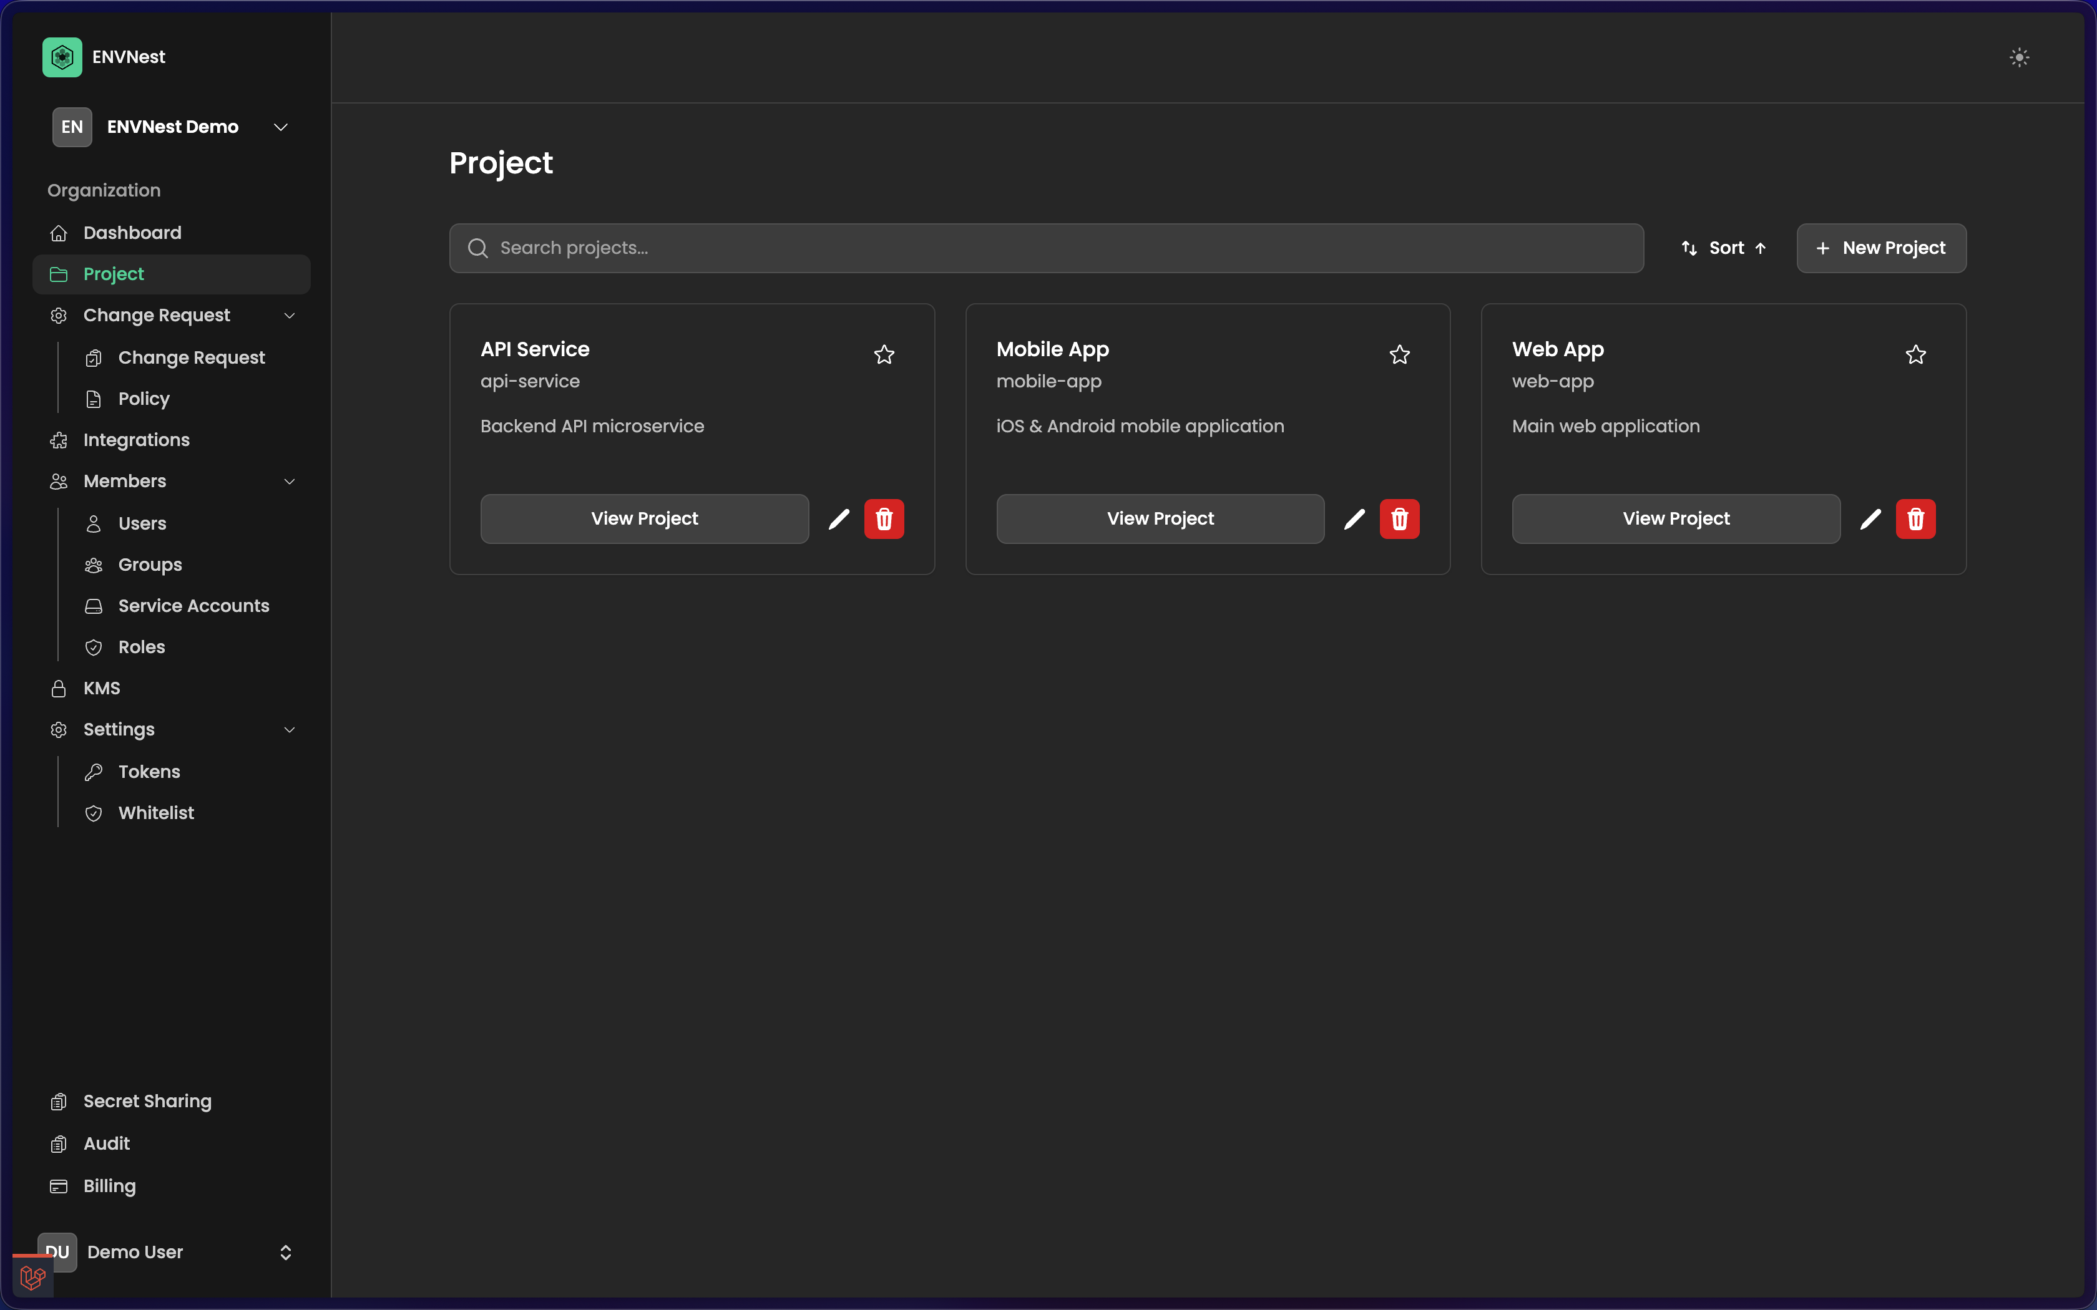Collapse the Members section

click(x=290, y=482)
